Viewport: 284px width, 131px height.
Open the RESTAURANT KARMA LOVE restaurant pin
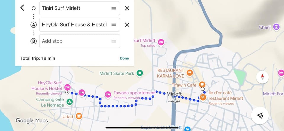pyautogui.click(x=190, y=73)
